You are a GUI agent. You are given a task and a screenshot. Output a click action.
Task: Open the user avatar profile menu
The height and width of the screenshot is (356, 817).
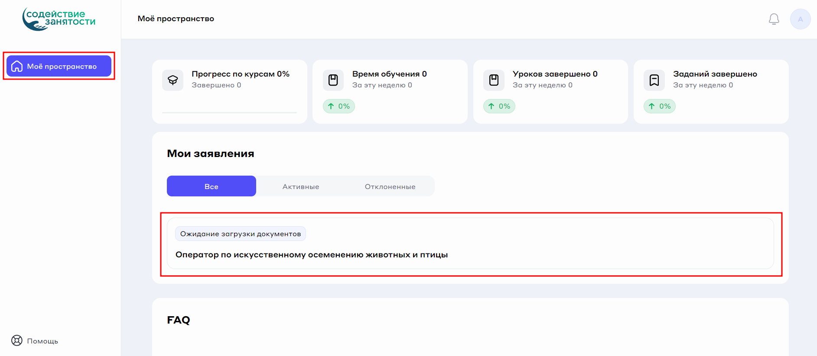800,19
